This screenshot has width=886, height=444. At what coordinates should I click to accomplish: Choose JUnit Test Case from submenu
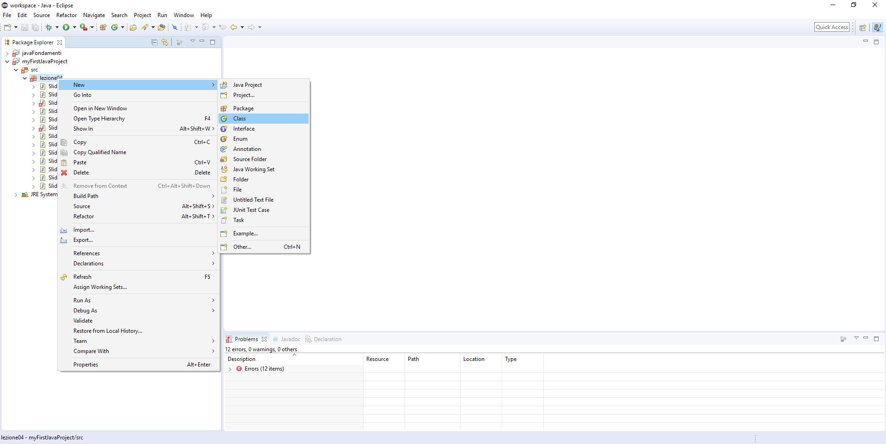coord(263,210)
